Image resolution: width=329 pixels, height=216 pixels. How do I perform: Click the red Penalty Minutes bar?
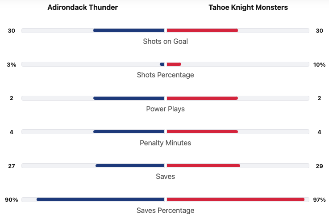tap(202, 132)
